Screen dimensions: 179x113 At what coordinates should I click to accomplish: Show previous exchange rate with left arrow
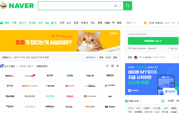click(174, 57)
